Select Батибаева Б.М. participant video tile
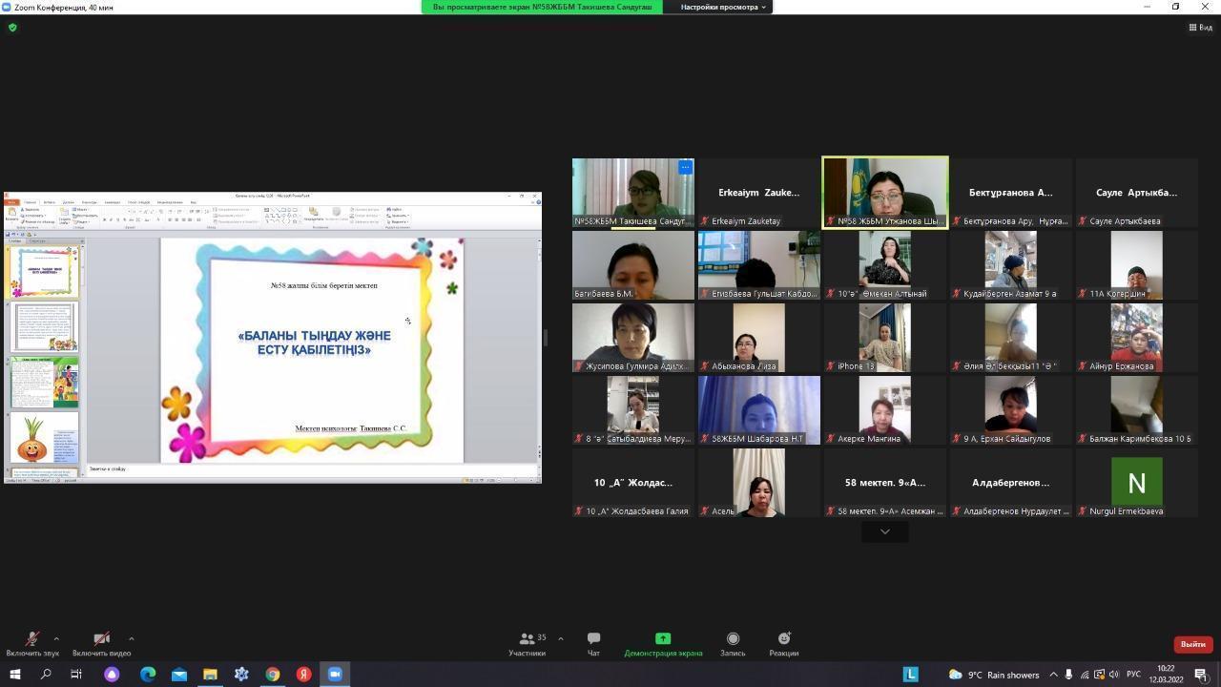The height and width of the screenshot is (687, 1221). coord(632,265)
